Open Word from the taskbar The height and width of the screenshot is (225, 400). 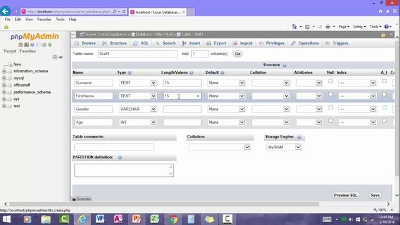click(100, 219)
